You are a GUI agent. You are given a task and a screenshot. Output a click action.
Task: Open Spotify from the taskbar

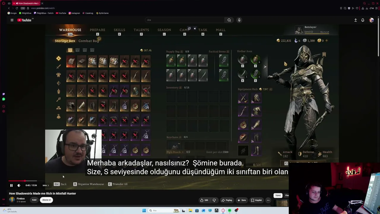[x=229, y=210]
